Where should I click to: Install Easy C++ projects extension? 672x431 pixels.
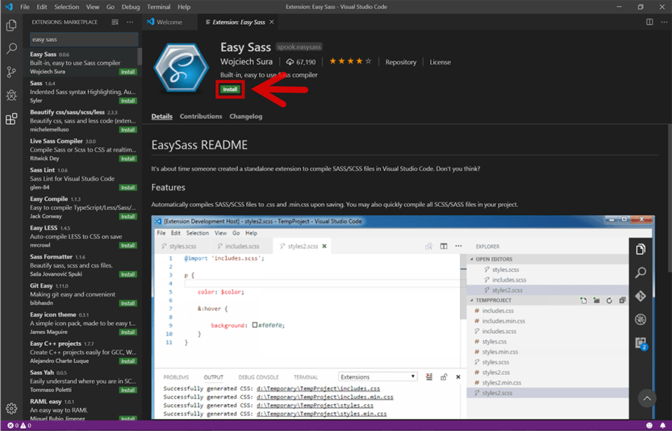click(x=128, y=361)
